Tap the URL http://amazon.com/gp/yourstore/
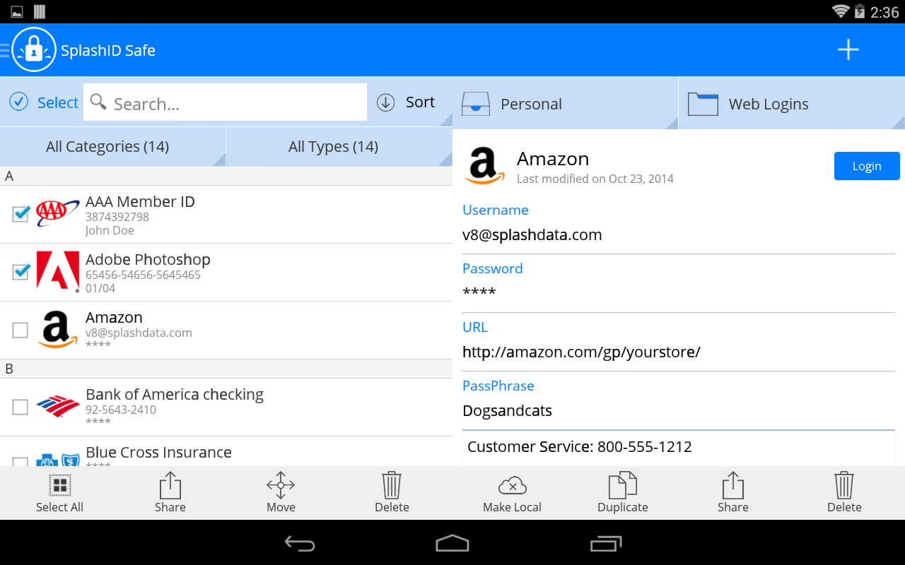The image size is (905, 565). [x=581, y=352]
